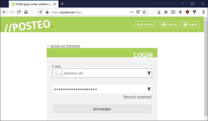208x121 pixels.
Task: Click the browser back arrow
Action: pyautogui.click(x=4, y=12)
